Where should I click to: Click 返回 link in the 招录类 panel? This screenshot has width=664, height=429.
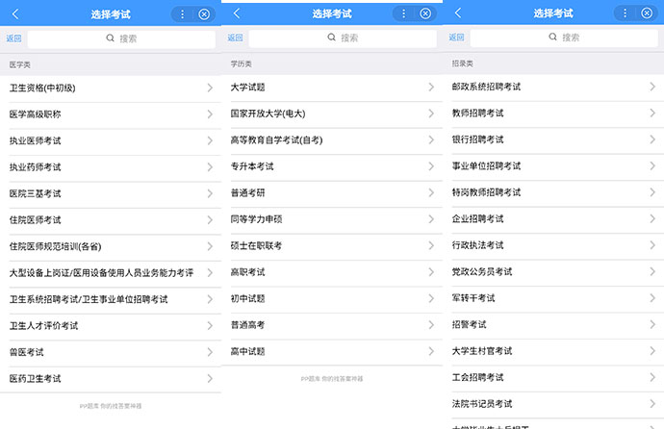[x=456, y=38]
